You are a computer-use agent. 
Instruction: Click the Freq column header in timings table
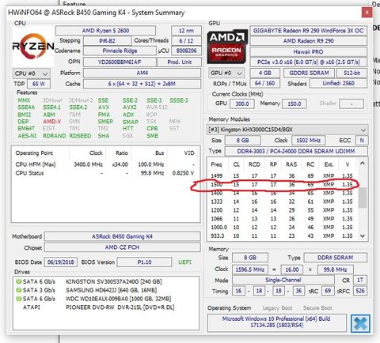pos(216,164)
